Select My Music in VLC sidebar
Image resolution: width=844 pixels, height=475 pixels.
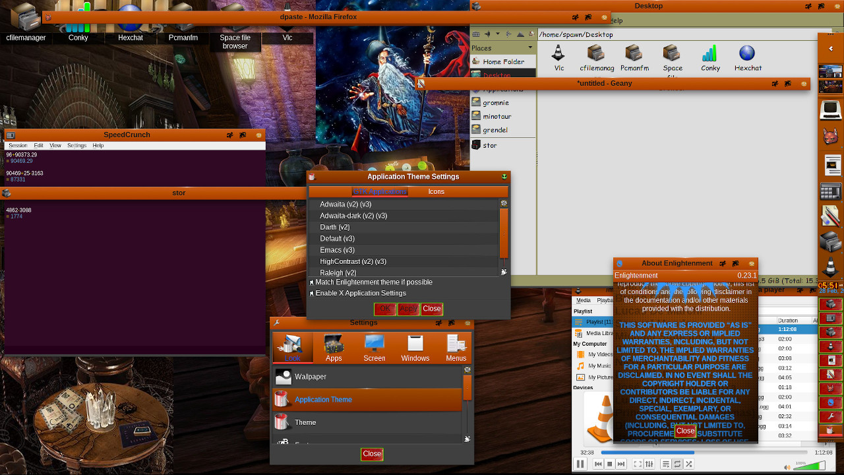tap(599, 365)
